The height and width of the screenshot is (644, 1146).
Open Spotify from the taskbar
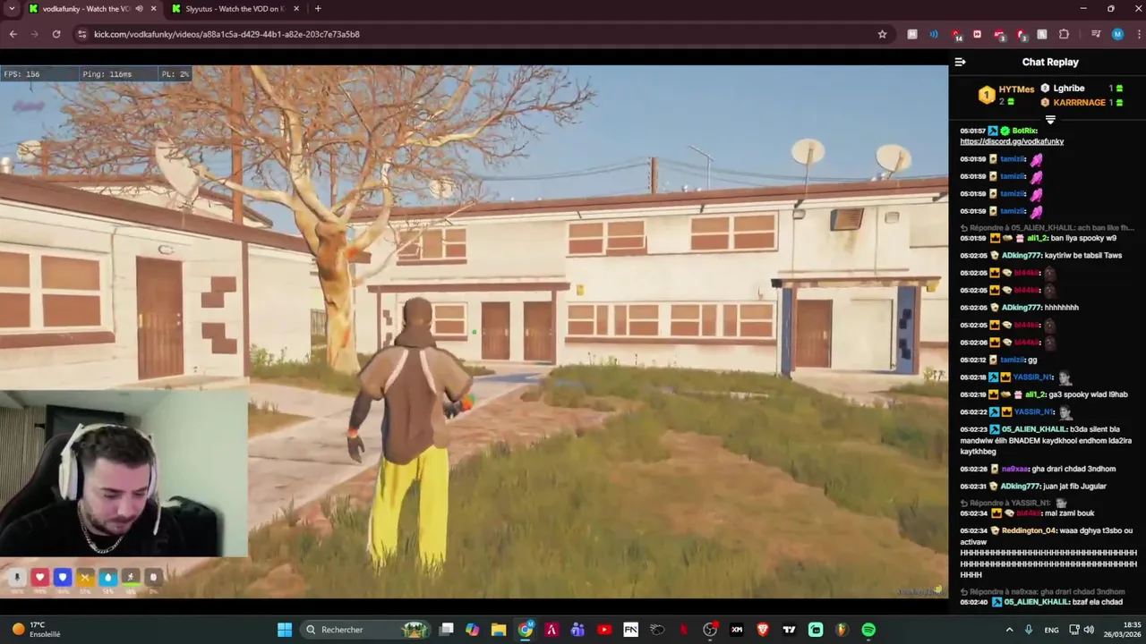tap(868, 630)
